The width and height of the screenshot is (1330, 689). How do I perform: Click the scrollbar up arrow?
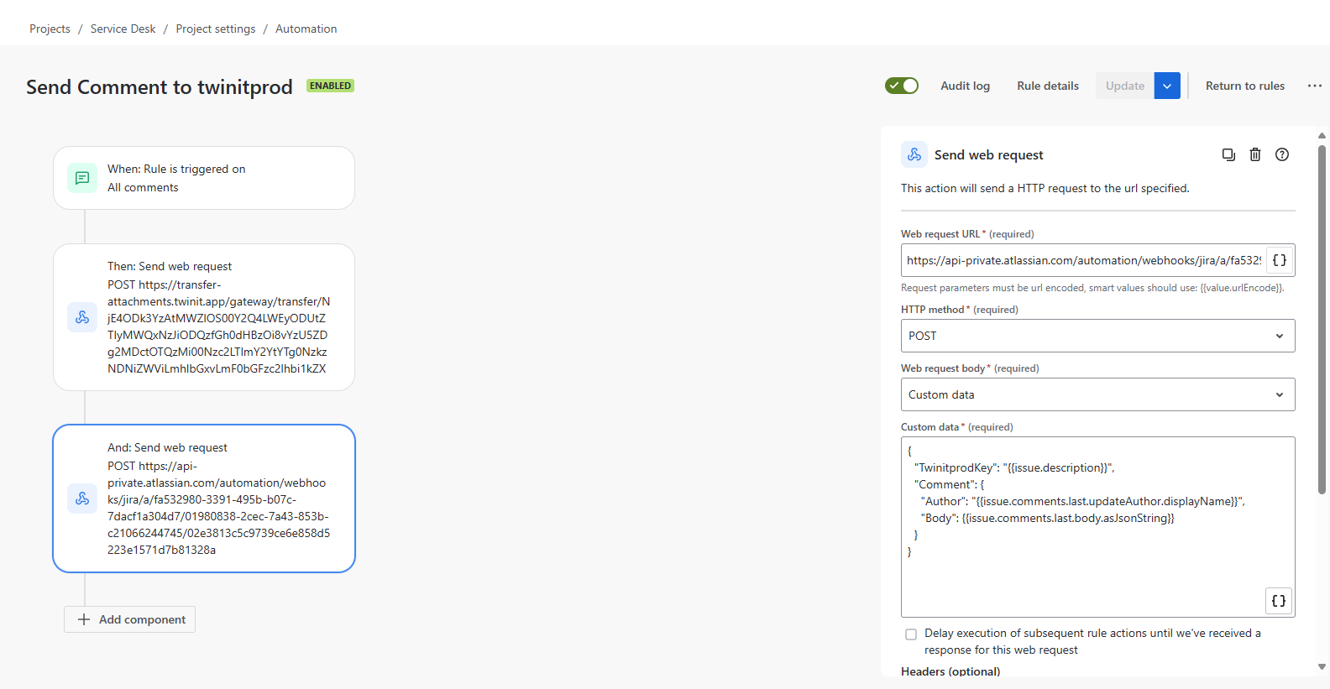pos(1322,135)
